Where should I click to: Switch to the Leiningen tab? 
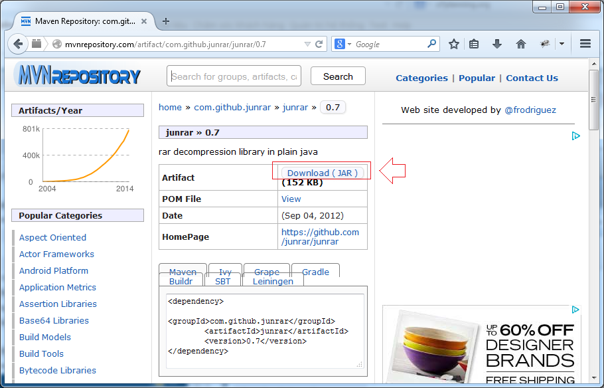[x=273, y=281]
